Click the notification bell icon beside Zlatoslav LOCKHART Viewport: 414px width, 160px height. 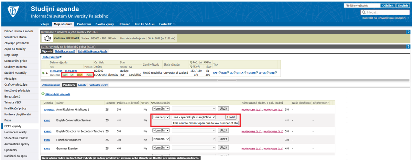(x=47, y=38)
